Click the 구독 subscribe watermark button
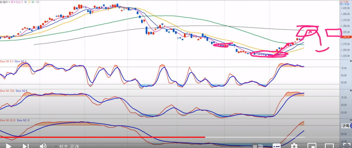 pos(345,126)
